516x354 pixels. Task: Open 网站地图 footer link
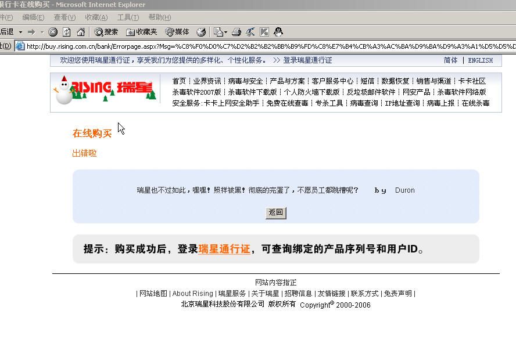153,294
